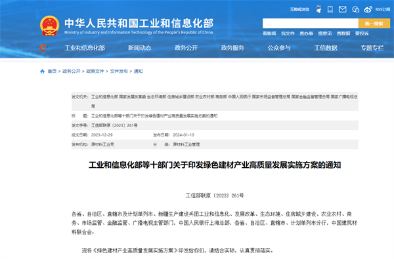394x259 pixels.
Task: Open the robot assistant icon
Action: point(318,9)
